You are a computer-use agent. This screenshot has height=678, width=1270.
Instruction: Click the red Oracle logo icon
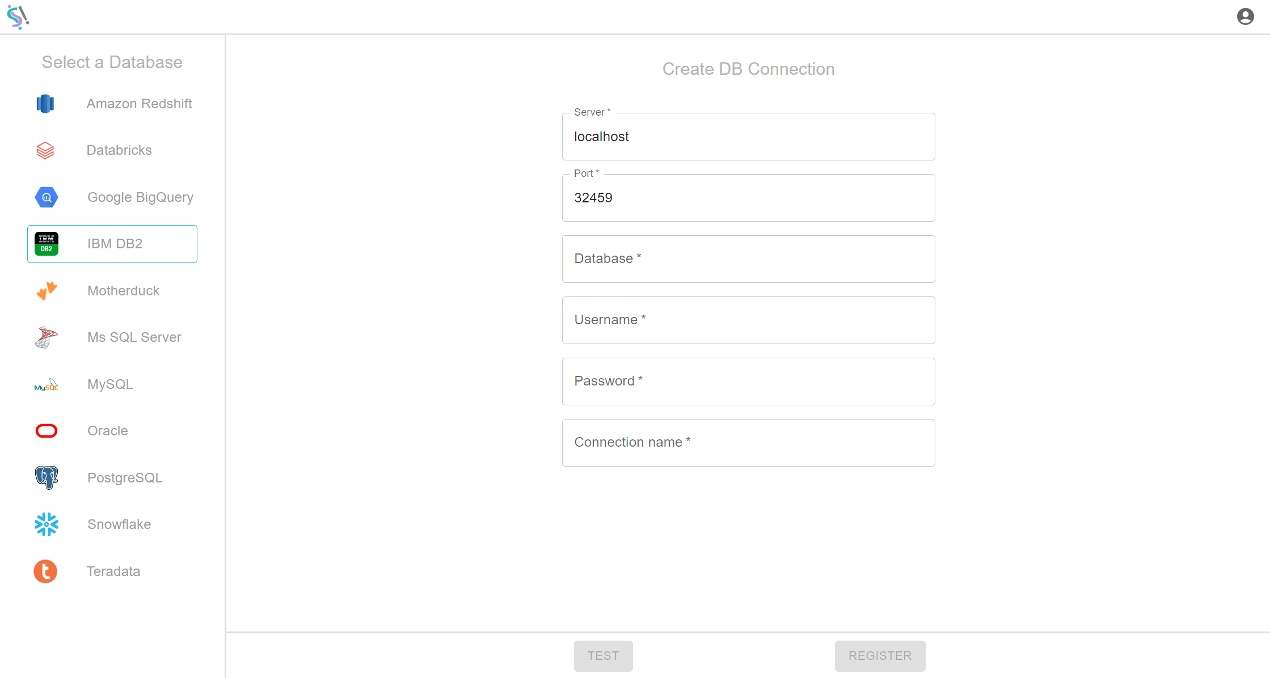click(x=47, y=431)
